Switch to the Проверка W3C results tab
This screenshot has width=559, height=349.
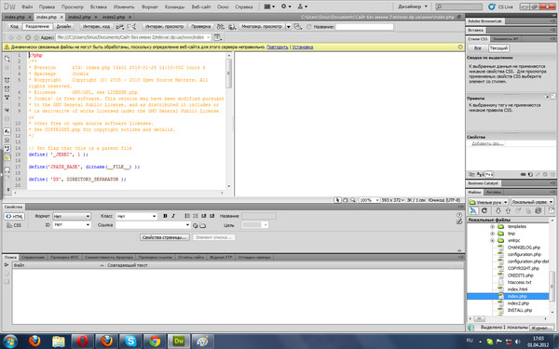coord(64,257)
